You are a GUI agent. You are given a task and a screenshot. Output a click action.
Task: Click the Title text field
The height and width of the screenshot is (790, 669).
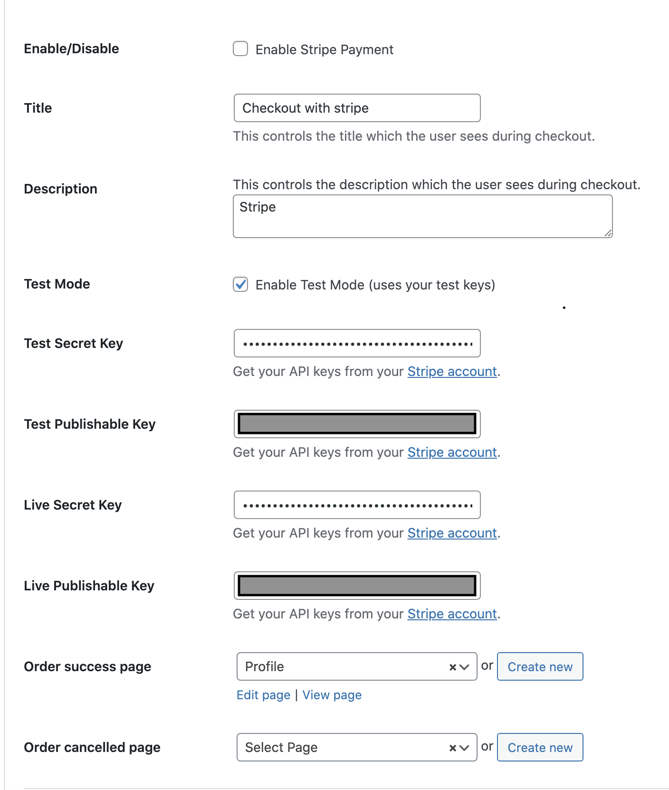click(357, 108)
